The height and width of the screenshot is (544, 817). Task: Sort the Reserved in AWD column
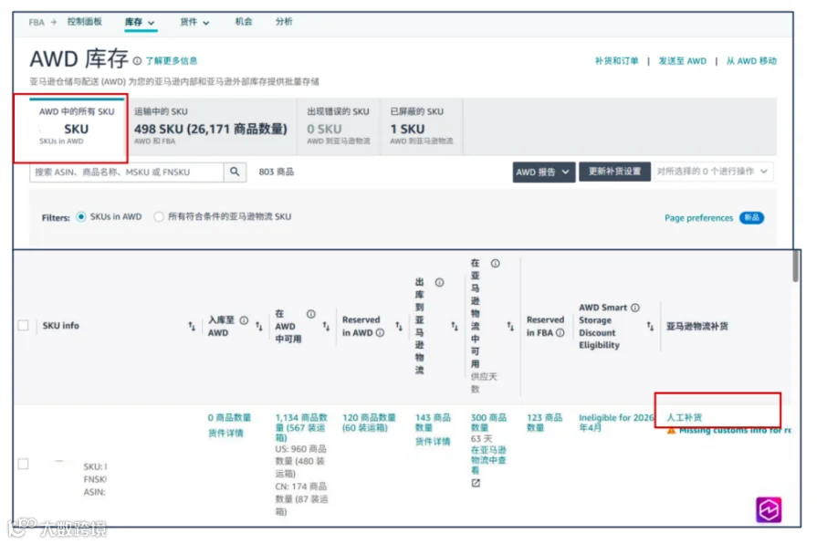(x=399, y=326)
